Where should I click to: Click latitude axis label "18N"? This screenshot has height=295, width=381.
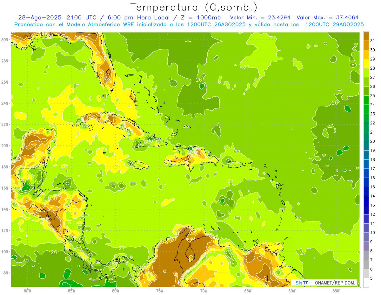pyautogui.click(x=5, y=167)
